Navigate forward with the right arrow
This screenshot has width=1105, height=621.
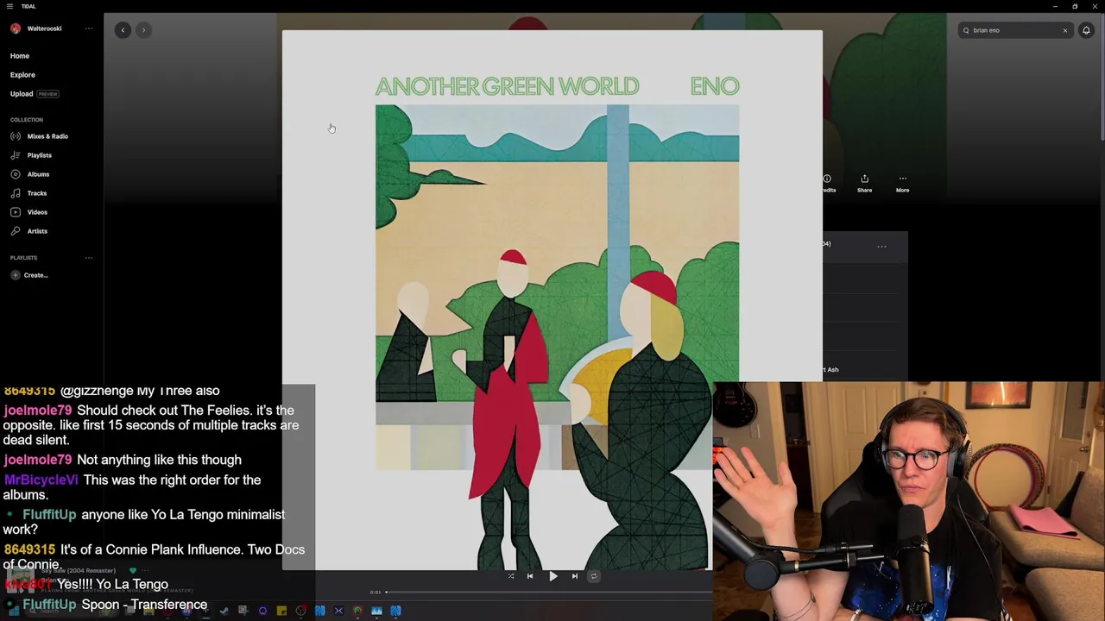143,30
